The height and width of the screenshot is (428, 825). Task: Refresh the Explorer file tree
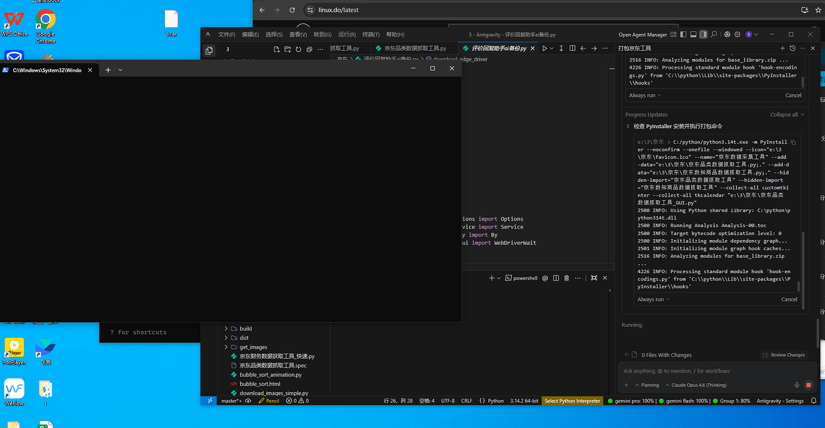click(x=298, y=49)
